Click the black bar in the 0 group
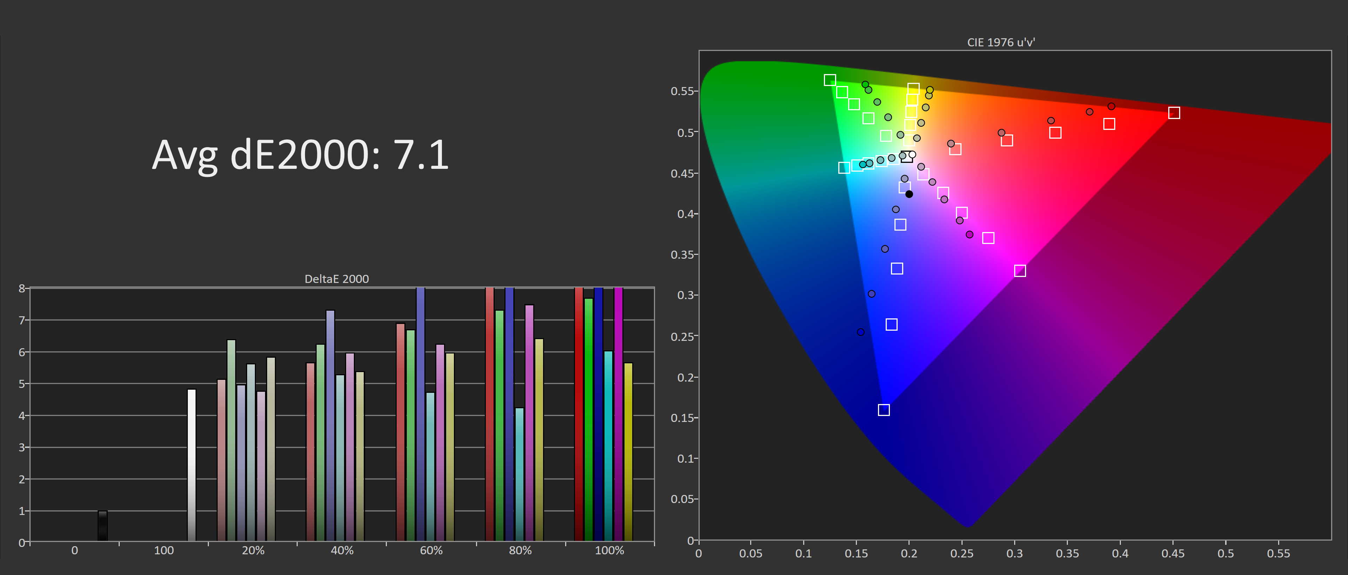 pyautogui.click(x=103, y=525)
